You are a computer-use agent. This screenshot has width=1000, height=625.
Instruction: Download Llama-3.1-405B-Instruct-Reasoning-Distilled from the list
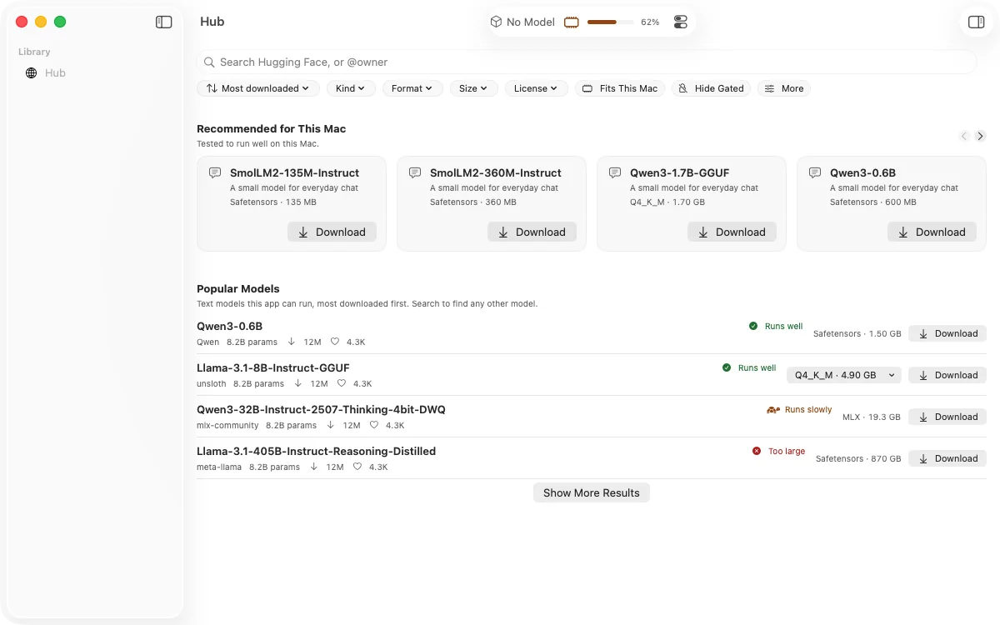coord(947,458)
